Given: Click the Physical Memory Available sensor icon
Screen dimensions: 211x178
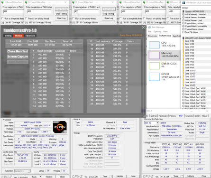Looking at the screenshot, I should click(183, 26).
